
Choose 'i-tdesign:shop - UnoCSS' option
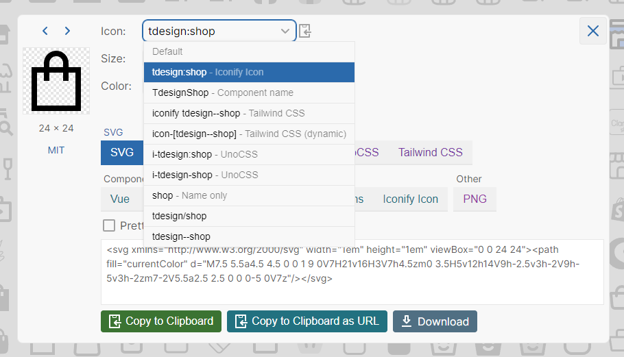click(x=249, y=154)
